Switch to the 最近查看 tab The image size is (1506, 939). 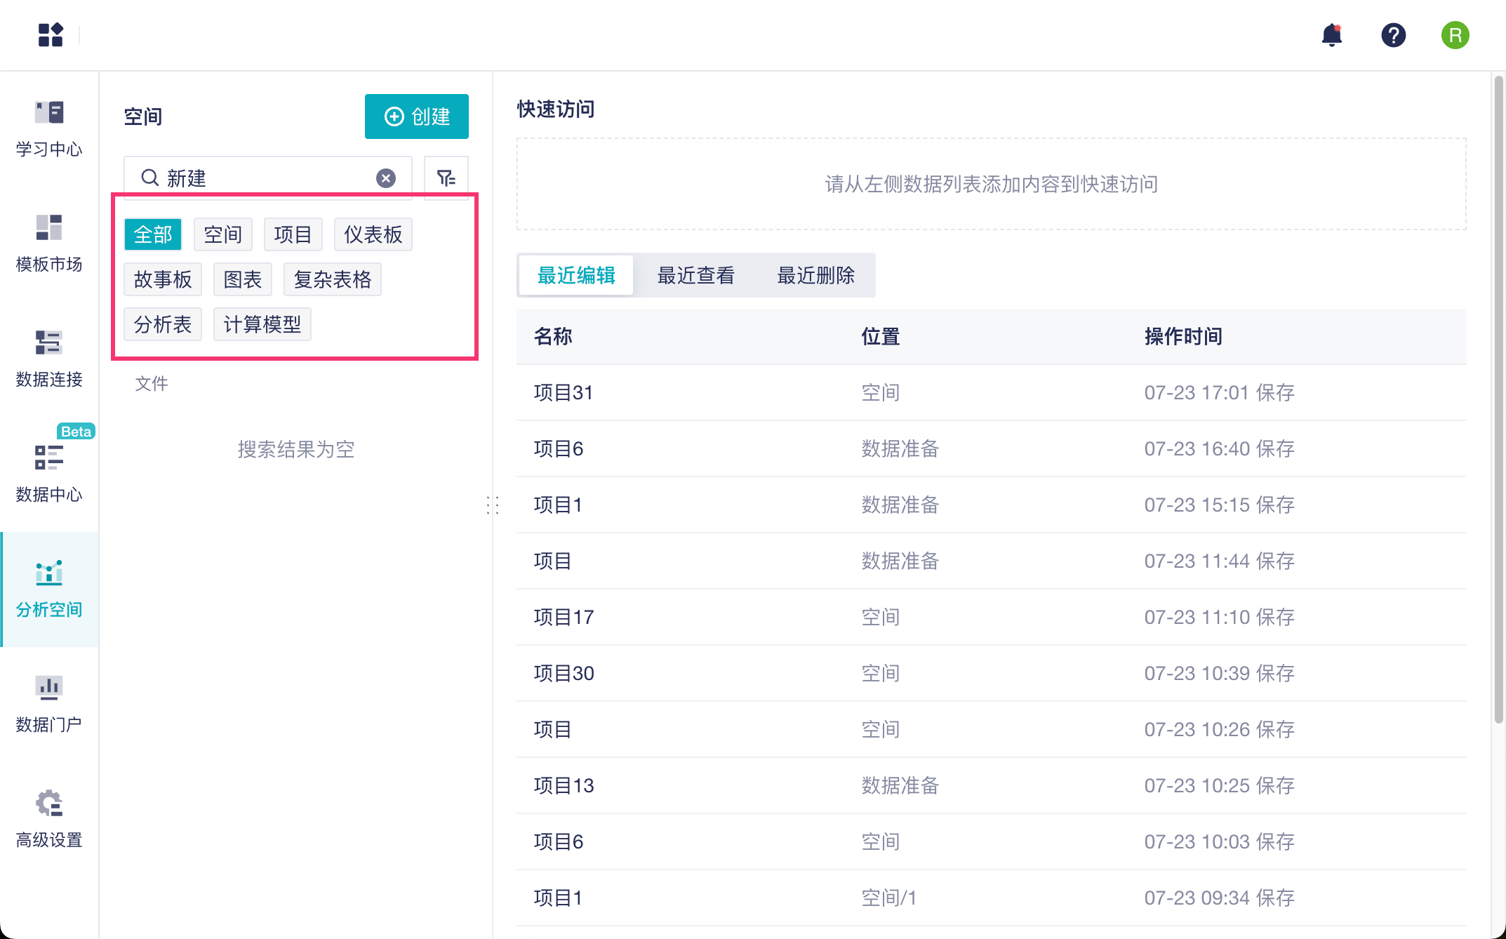click(x=695, y=275)
